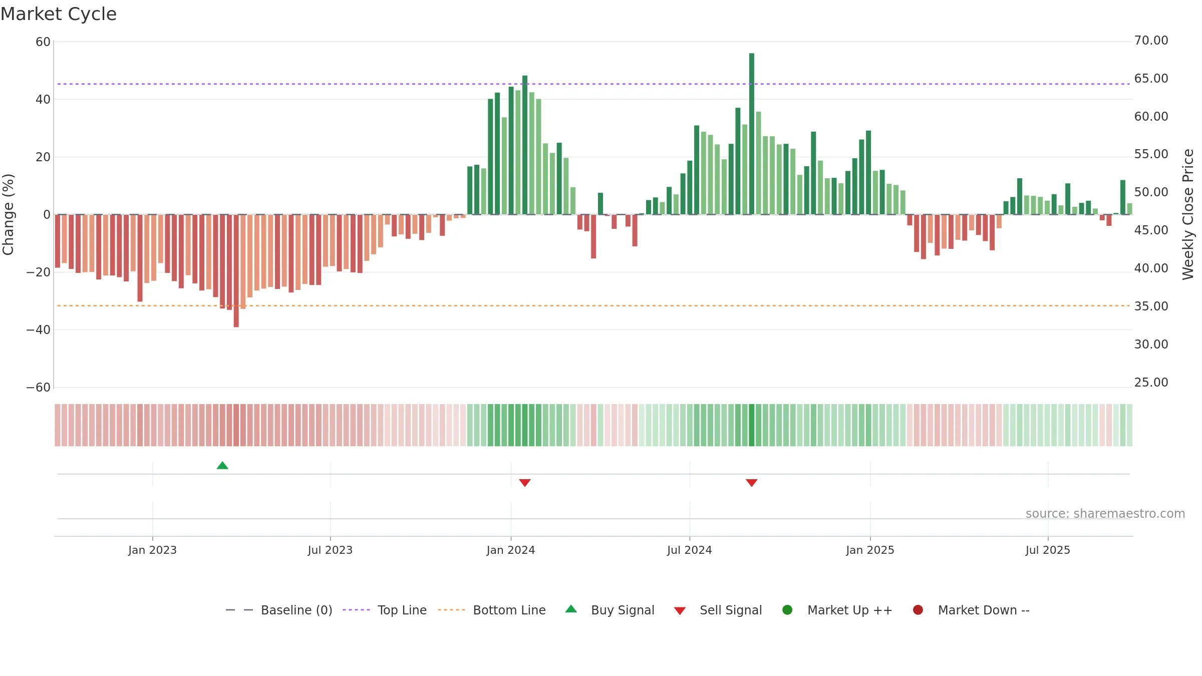Click the Jul 2023 axis label
The height and width of the screenshot is (676, 1202).
click(x=330, y=550)
